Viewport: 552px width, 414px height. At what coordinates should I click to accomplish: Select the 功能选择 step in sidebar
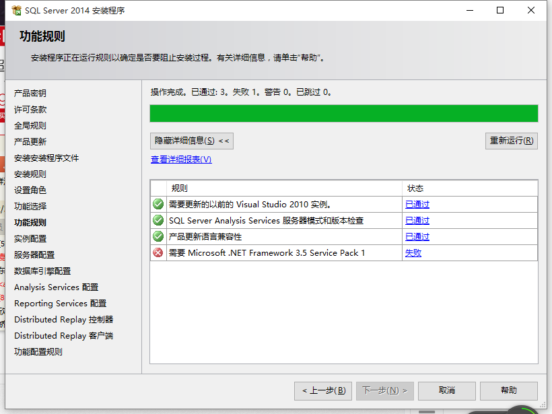click(29, 206)
